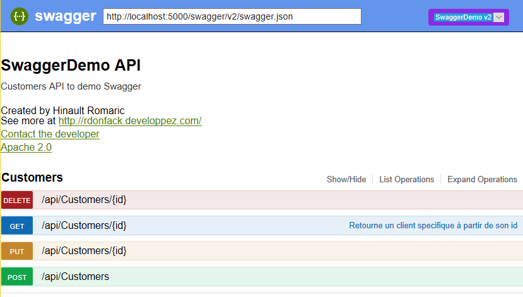Click the blue GET method badge

[17, 226]
